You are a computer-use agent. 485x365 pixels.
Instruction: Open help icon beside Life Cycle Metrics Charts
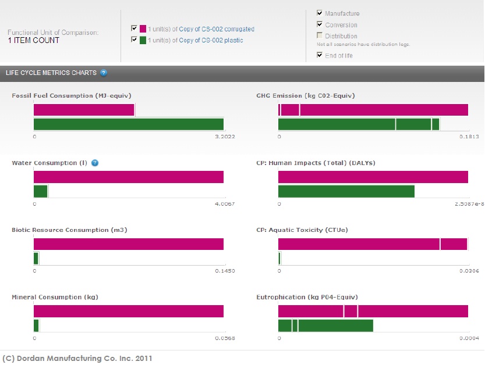pyautogui.click(x=104, y=73)
